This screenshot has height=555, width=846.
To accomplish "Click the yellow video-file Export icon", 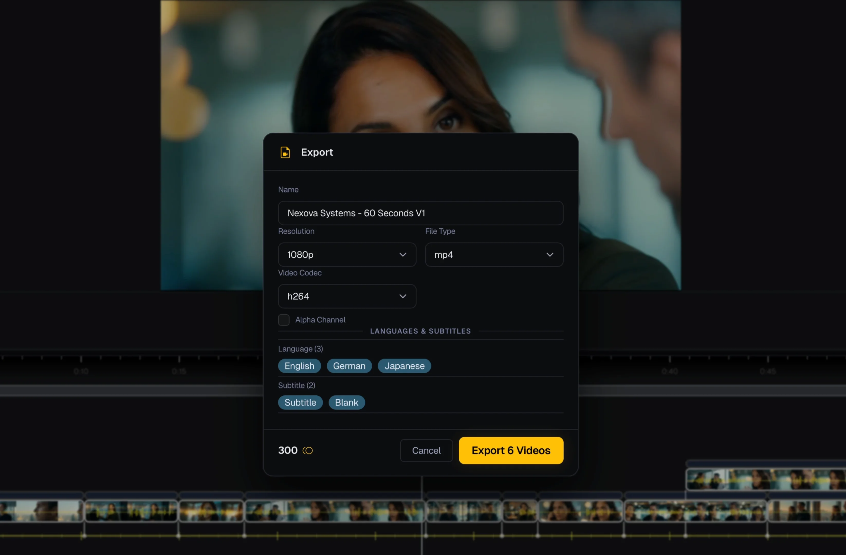I will point(286,152).
